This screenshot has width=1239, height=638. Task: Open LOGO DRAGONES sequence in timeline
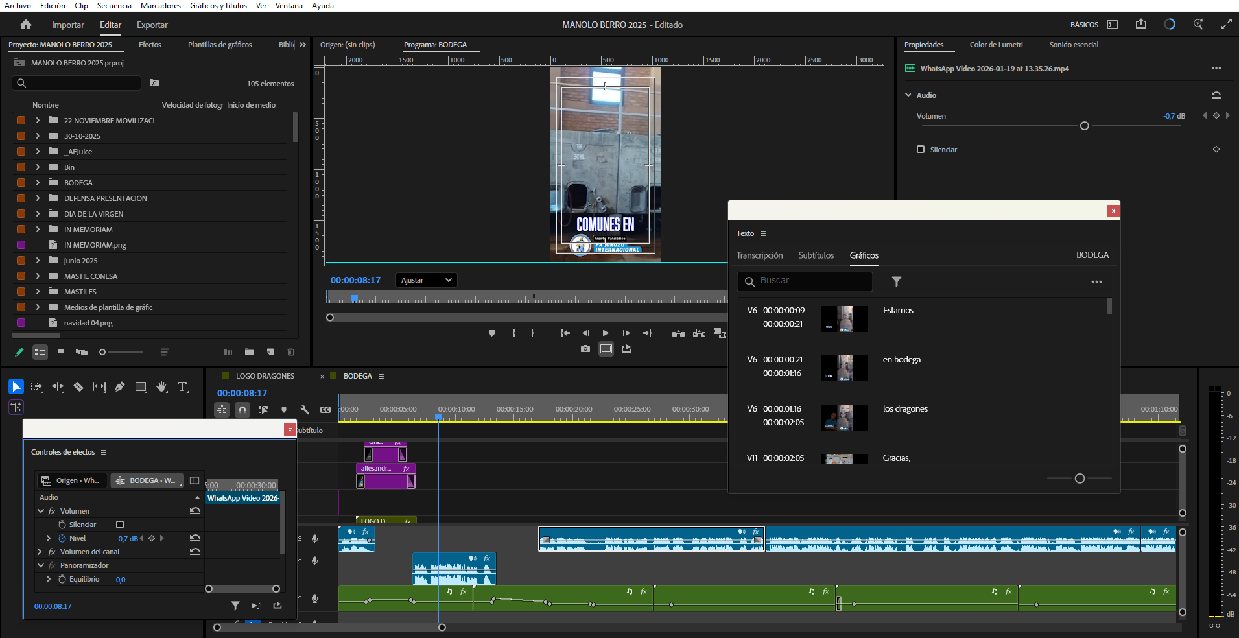pyautogui.click(x=265, y=376)
